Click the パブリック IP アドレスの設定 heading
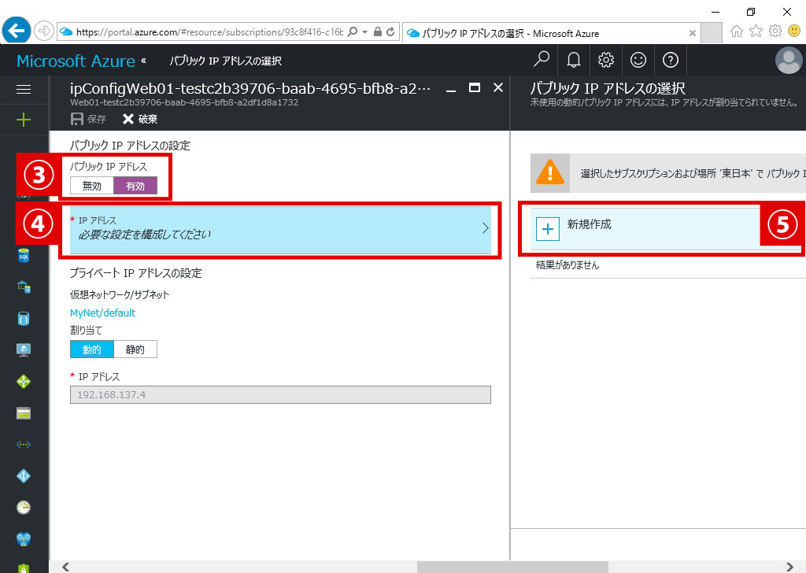 coord(130,146)
